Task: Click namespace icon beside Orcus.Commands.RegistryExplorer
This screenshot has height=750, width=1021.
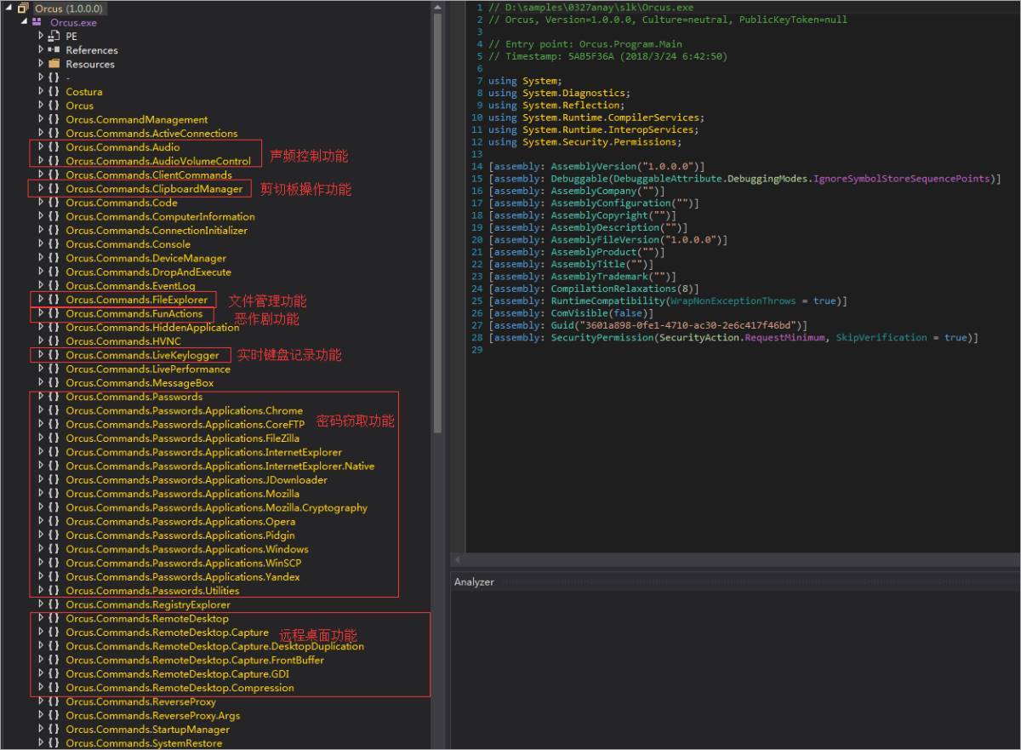Action: [x=54, y=604]
